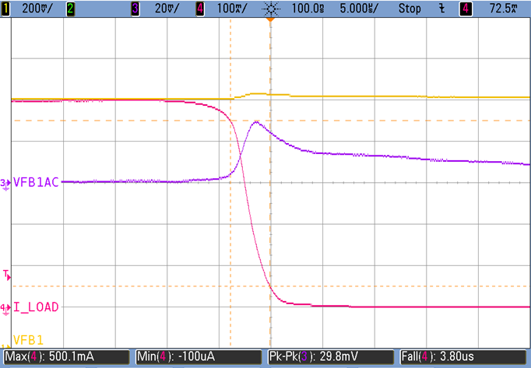Click channel 4 ground reference marker
The height and width of the screenshot is (368, 531).
coord(5,309)
